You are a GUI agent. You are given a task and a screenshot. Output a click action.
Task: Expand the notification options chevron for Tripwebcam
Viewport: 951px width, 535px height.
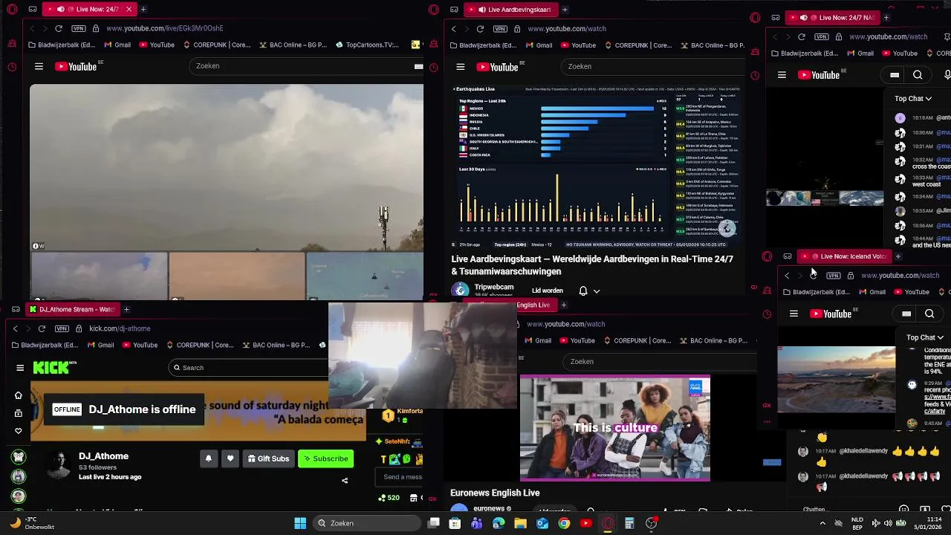click(597, 291)
